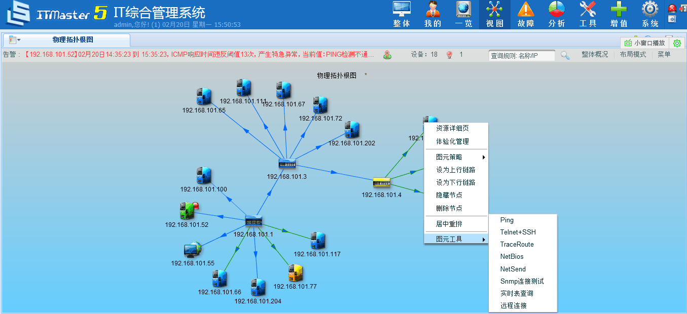Open the 整体 overview module

click(402, 15)
